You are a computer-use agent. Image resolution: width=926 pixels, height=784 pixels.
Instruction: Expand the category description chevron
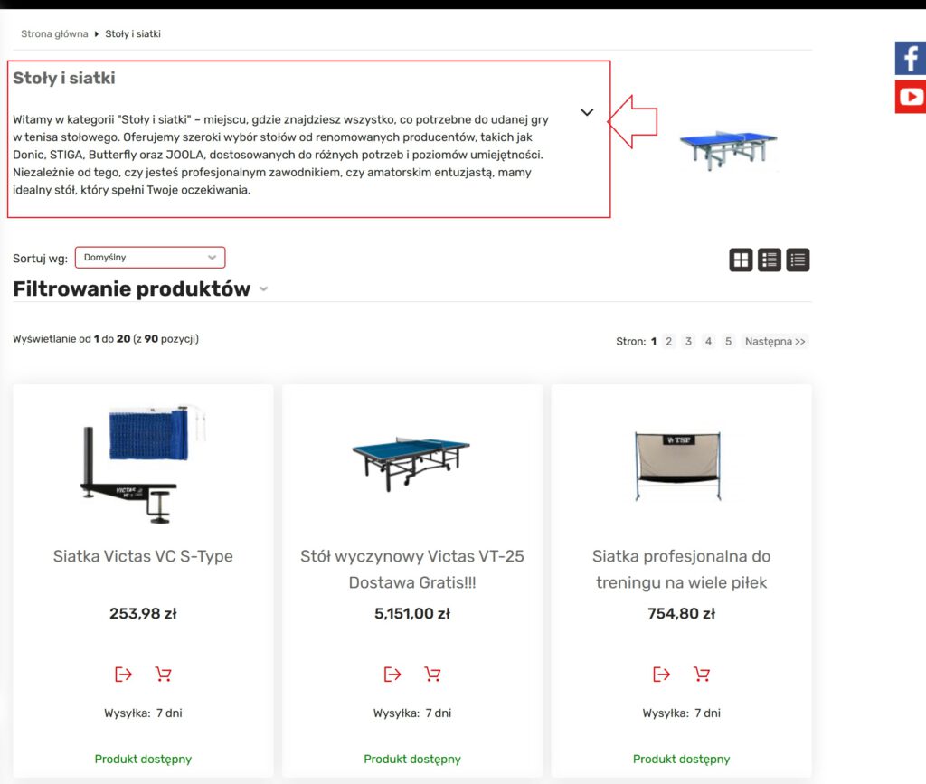[586, 112]
